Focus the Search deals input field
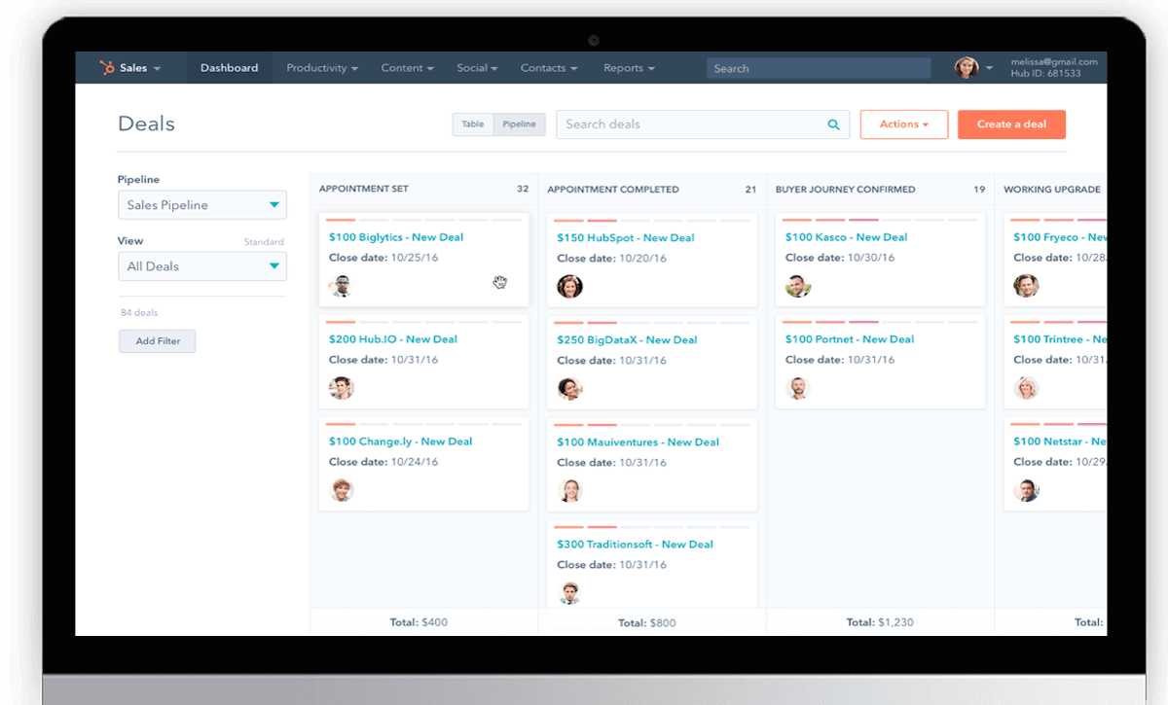This screenshot has width=1168, height=705. tap(691, 124)
